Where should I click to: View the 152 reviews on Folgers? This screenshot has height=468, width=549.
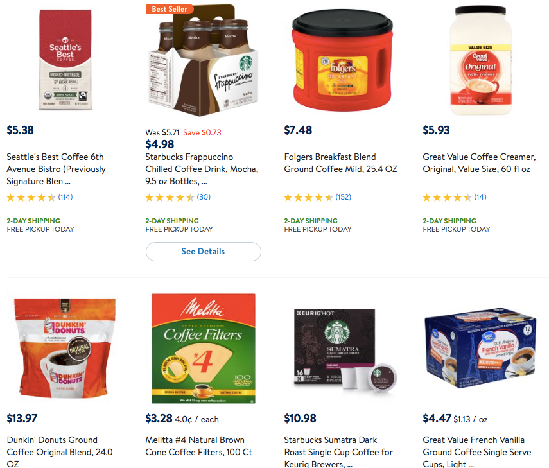coord(318,198)
